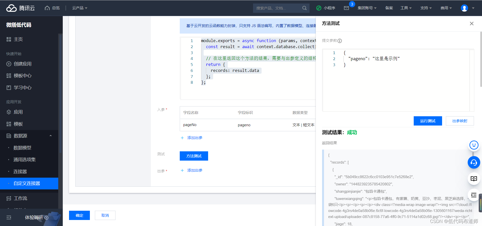
Task: Open the 小程序 mini program link
Action: click(326, 8)
